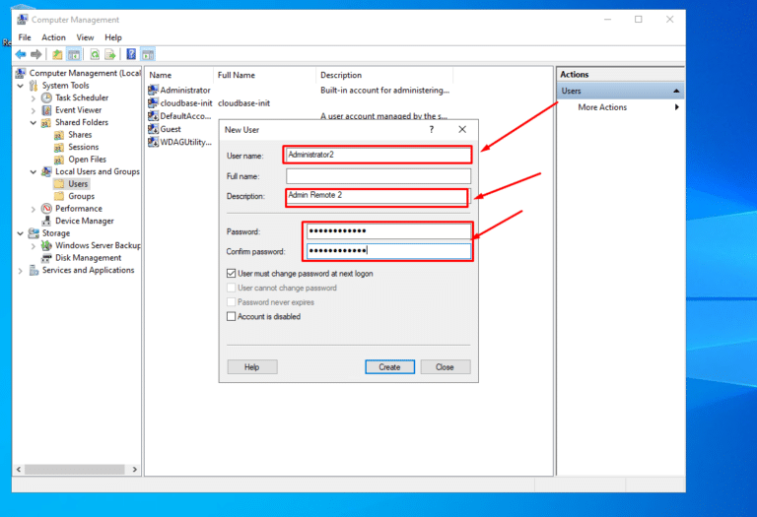Click the Administrator user account icon
757x517 pixels.
tap(153, 90)
